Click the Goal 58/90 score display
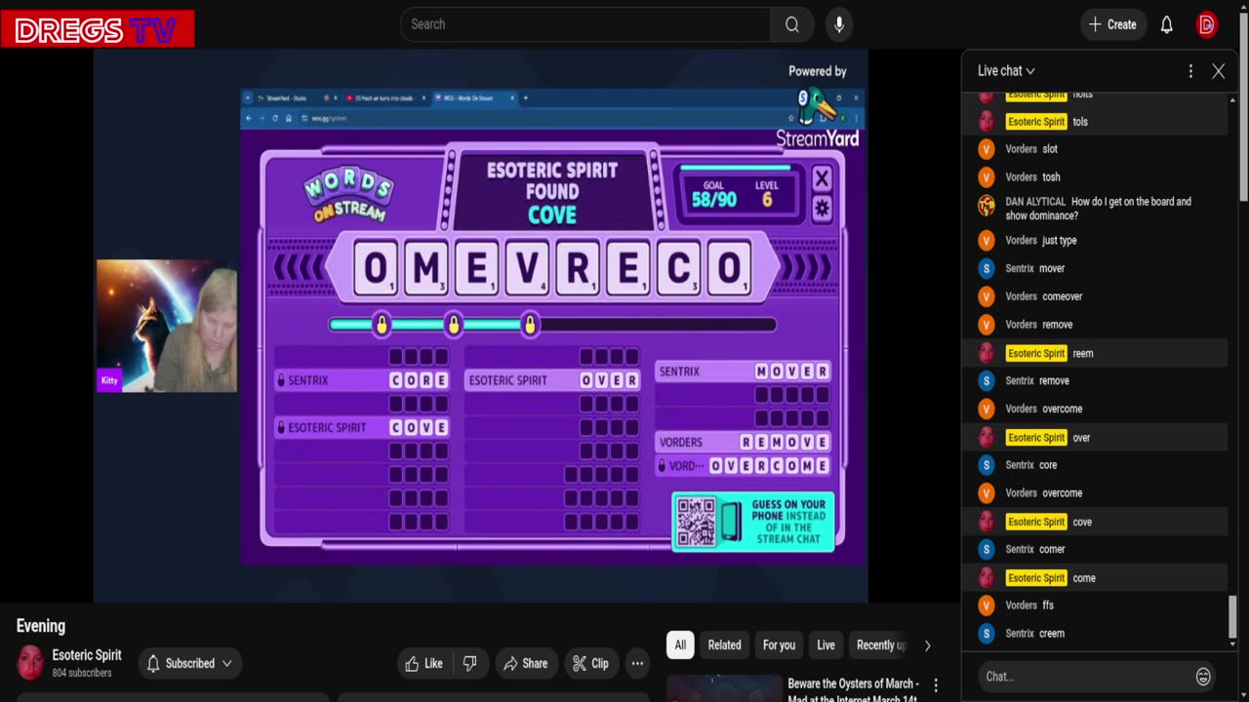 point(714,193)
